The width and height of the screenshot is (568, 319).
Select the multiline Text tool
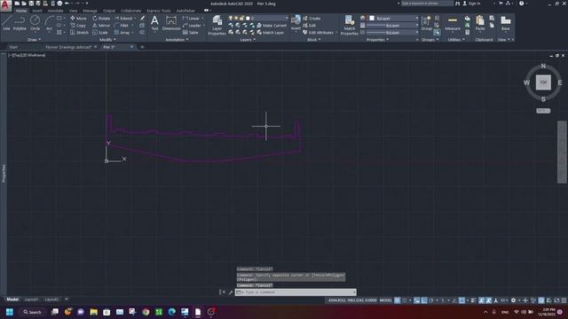(x=154, y=23)
